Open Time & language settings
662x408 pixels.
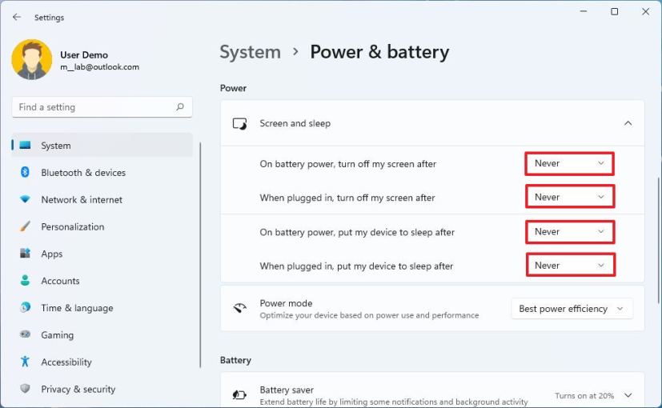point(77,309)
